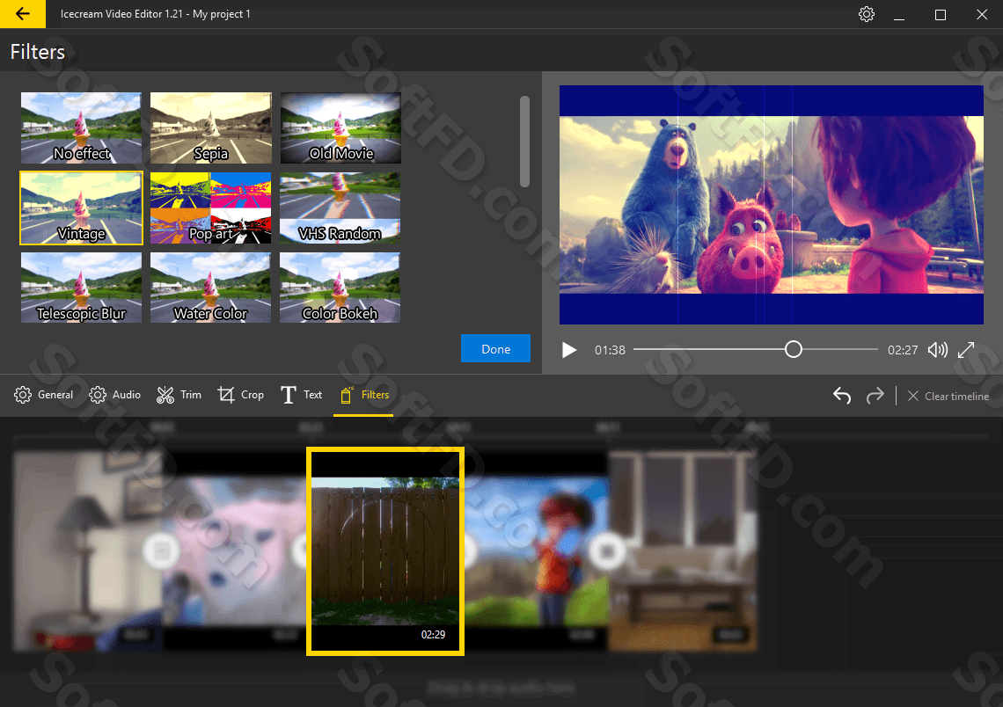The width and height of the screenshot is (1003, 707).
Task: Apply the Color Bokeh filter
Action: pyautogui.click(x=340, y=288)
